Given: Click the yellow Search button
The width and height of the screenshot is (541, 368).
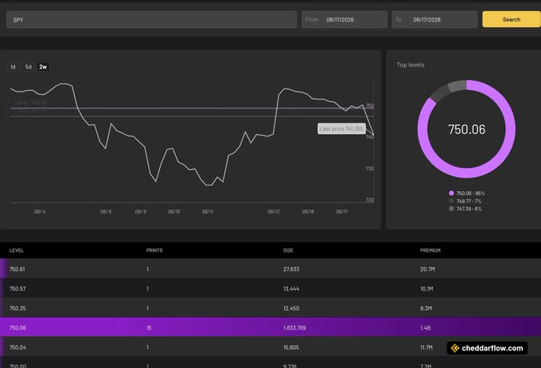Looking at the screenshot, I should 512,19.
